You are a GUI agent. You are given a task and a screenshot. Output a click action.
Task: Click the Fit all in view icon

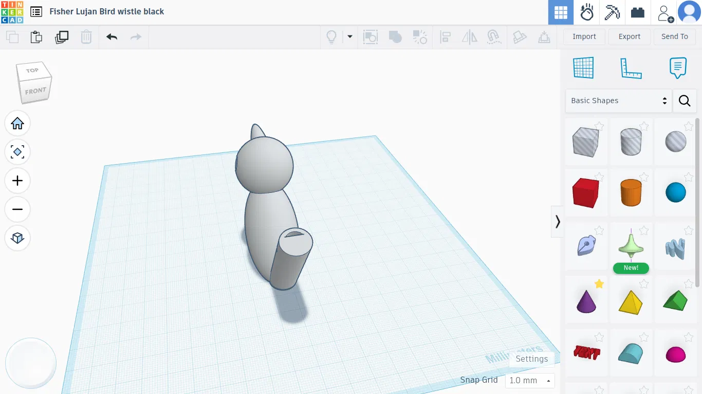[x=17, y=152]
